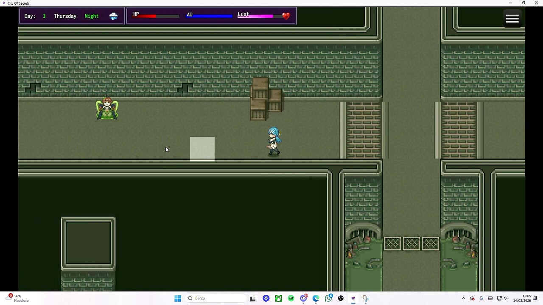Click the cloud sync error tray icon
Viewport: 543px width, 305px height.
click(472, 298)
